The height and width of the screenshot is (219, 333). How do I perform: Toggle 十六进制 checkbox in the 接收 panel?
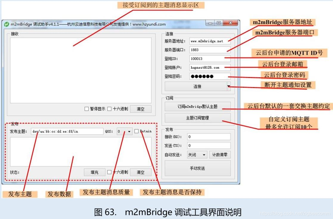[109, 109]
